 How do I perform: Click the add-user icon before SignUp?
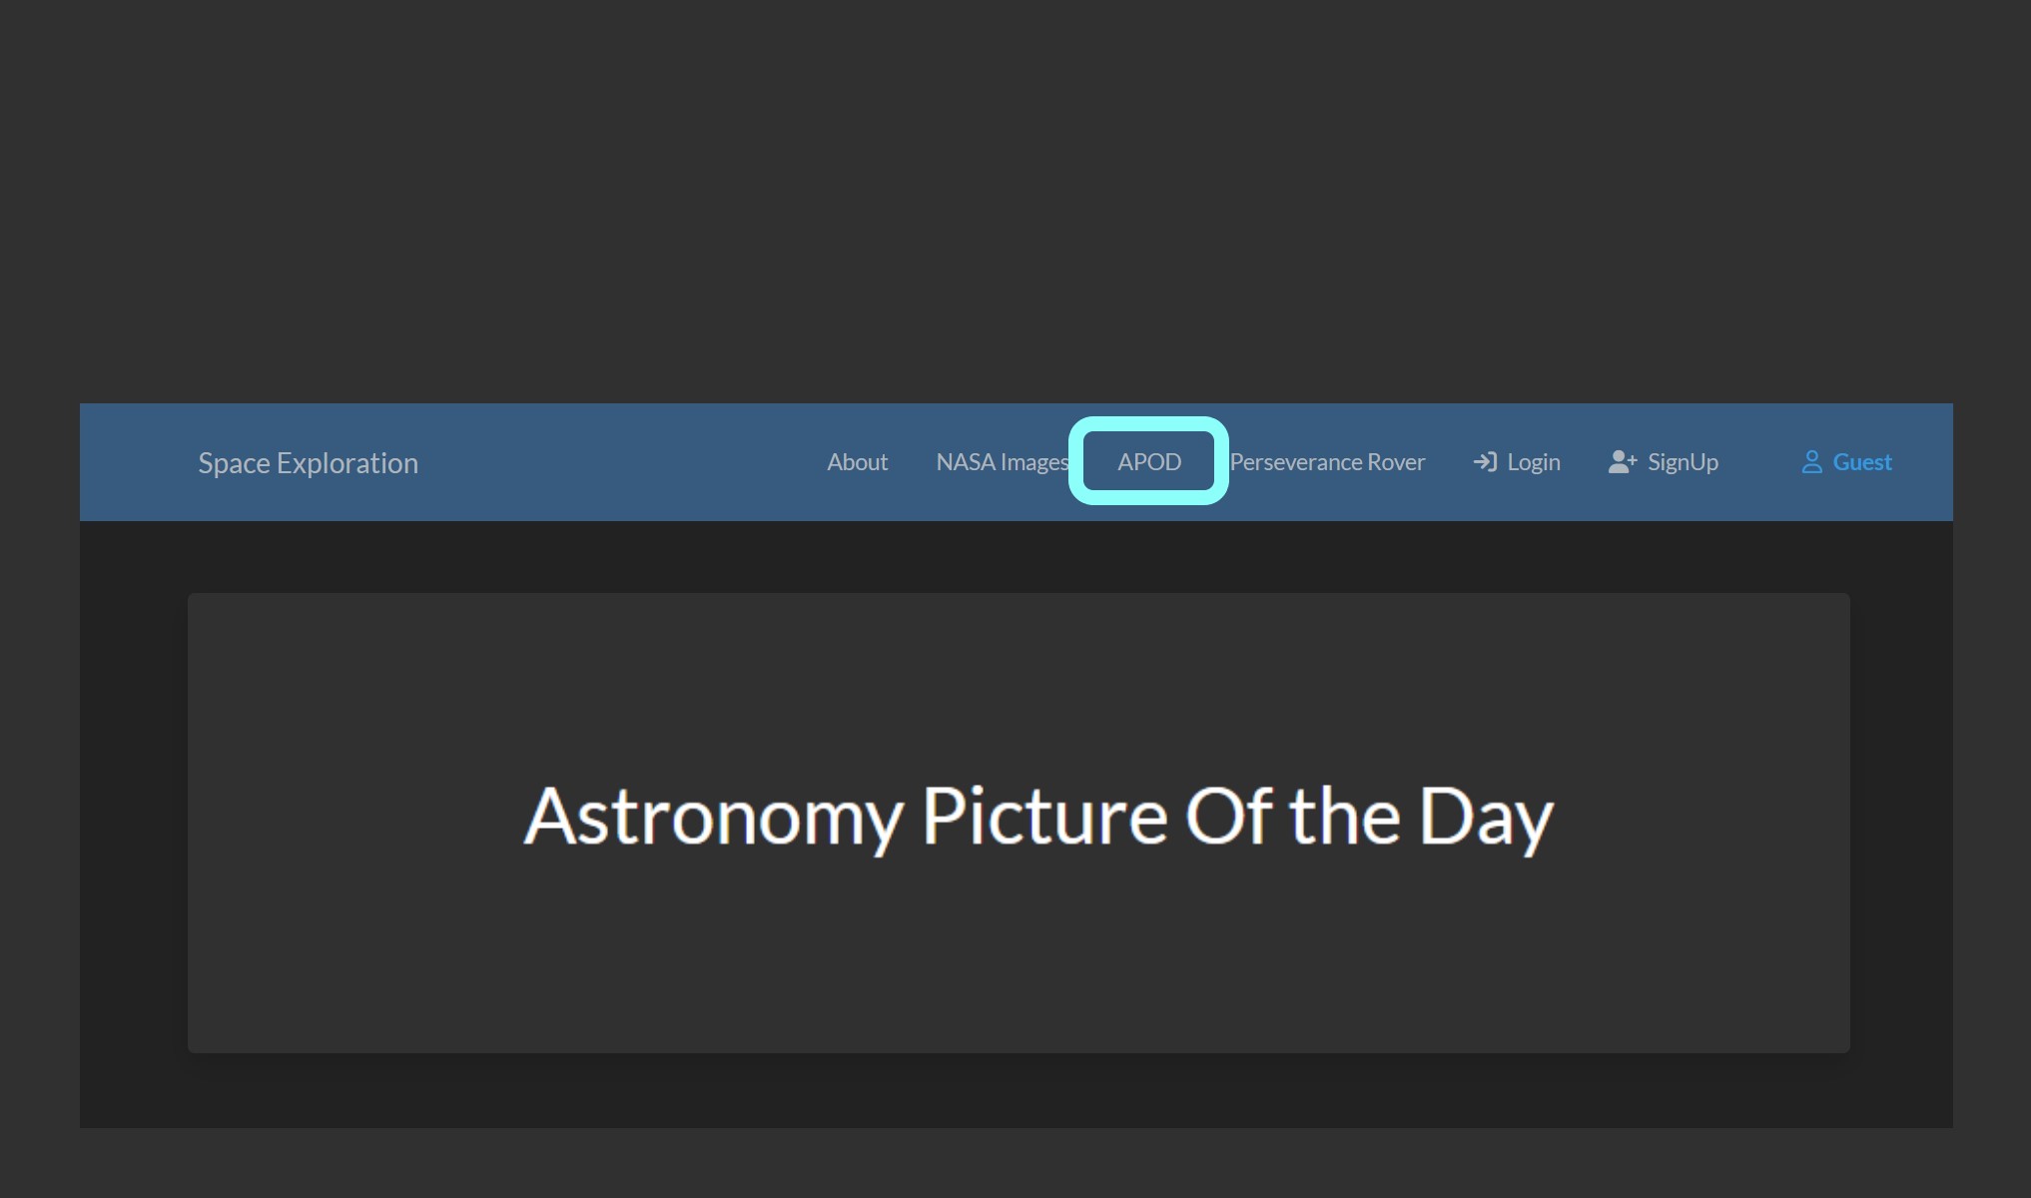click(x=1622, y=460)
